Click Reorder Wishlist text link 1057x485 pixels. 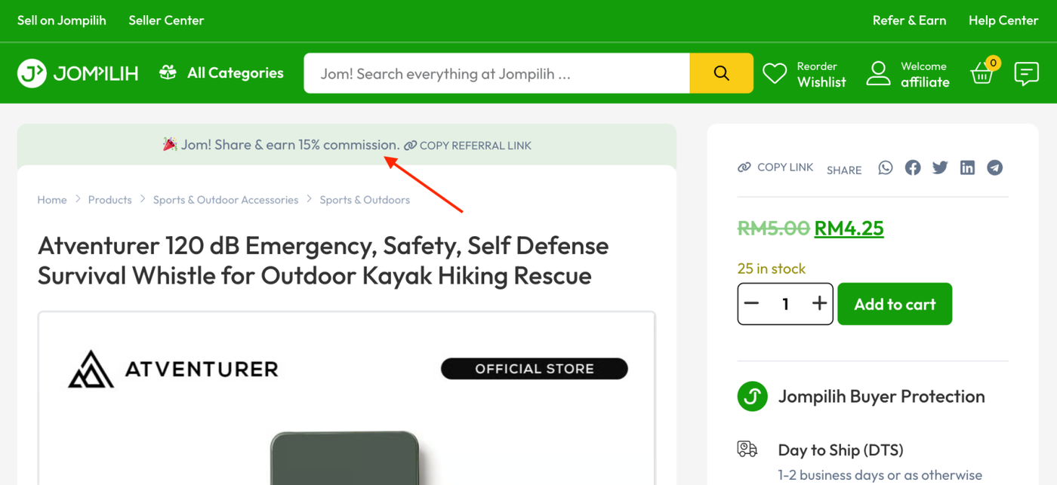point(821,74)
